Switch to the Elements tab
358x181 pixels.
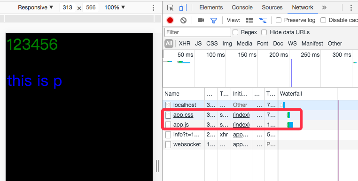[211, 8]
